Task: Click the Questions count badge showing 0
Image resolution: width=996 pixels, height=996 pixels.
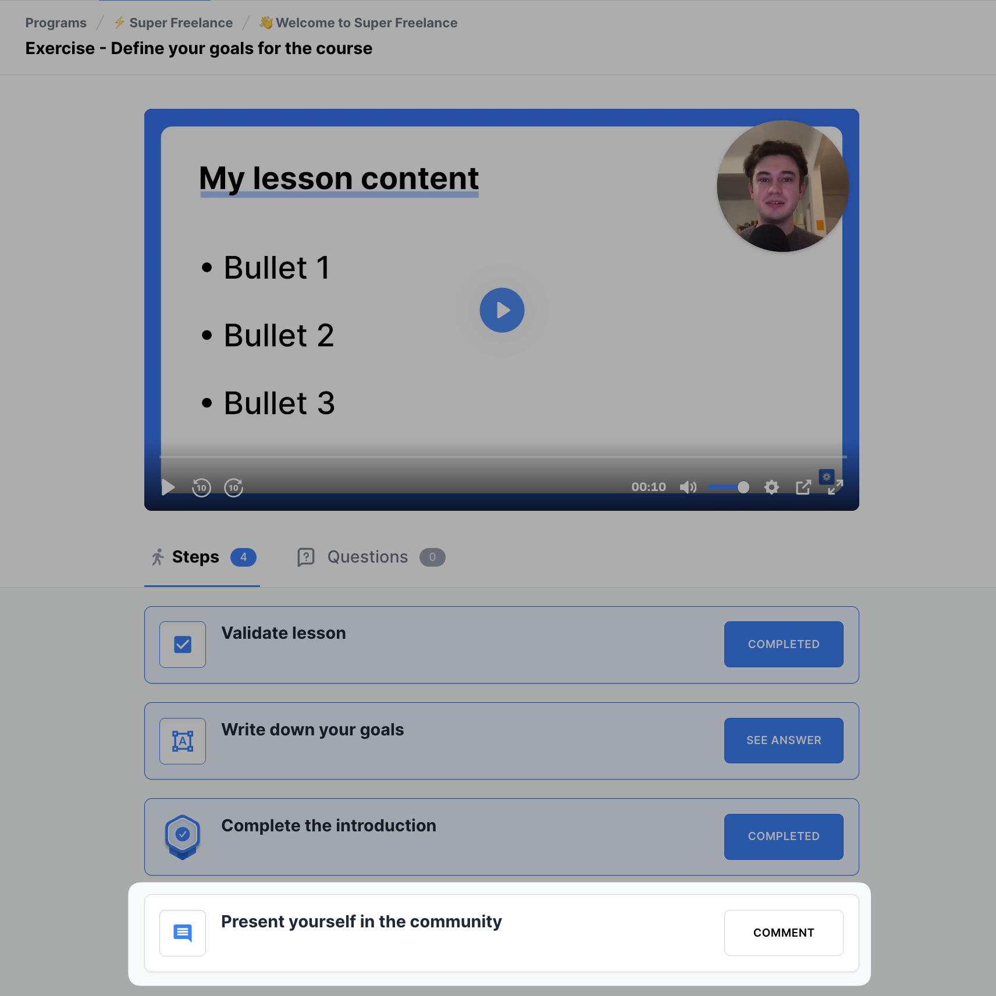Action: 432,557
